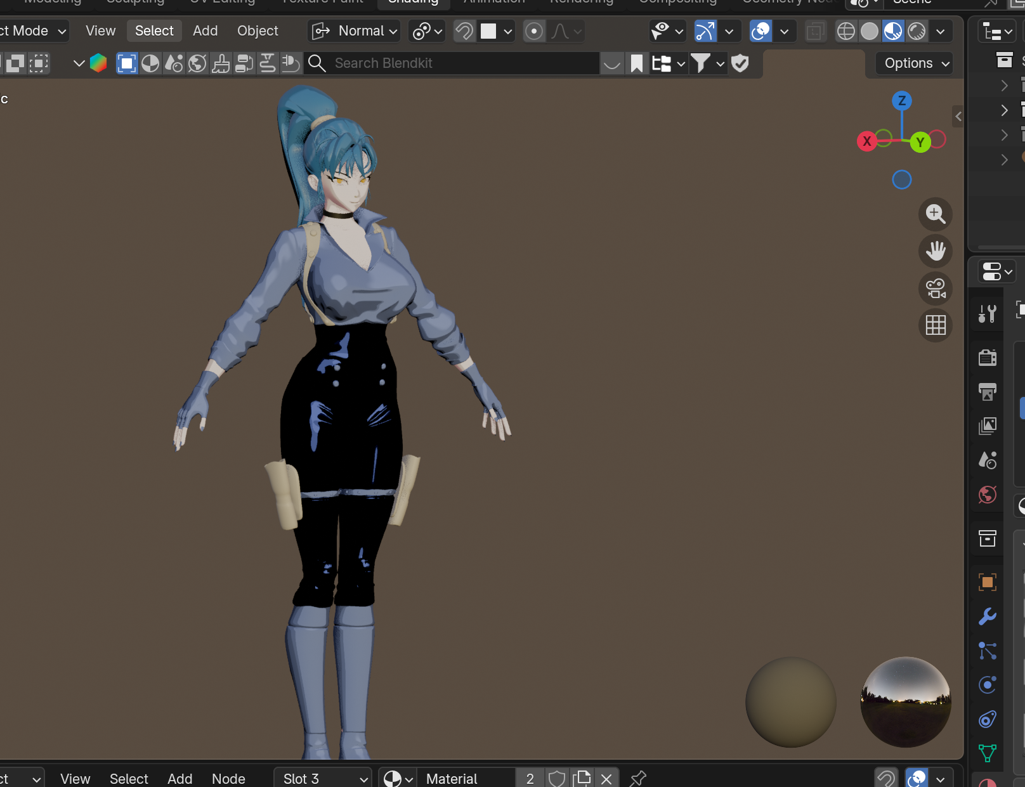The image size is (1025, 787).
Task: Open the Object menu in the viewport header
Action: 258,31
